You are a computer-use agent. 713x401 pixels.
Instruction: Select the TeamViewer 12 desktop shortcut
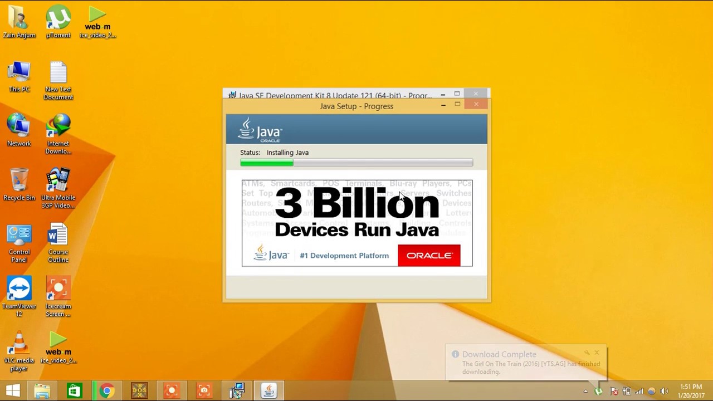point(19,297)
